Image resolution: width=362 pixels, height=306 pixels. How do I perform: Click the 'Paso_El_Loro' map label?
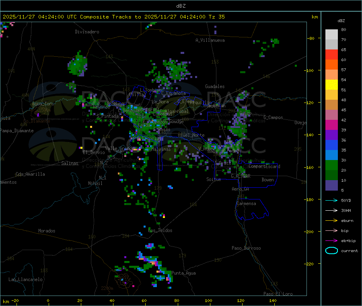278,294
